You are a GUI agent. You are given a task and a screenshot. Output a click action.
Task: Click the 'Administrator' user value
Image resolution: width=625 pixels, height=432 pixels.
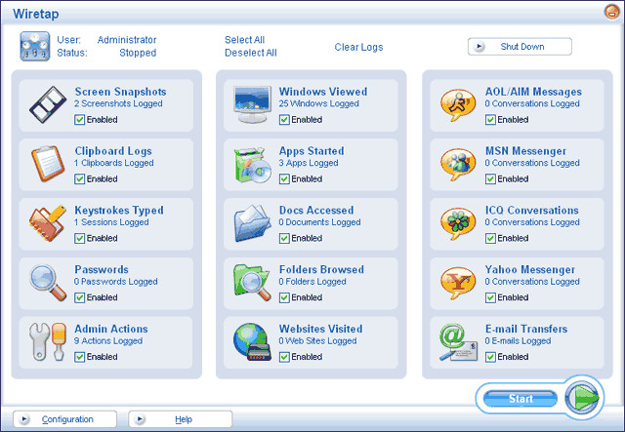tap(127, 40)
